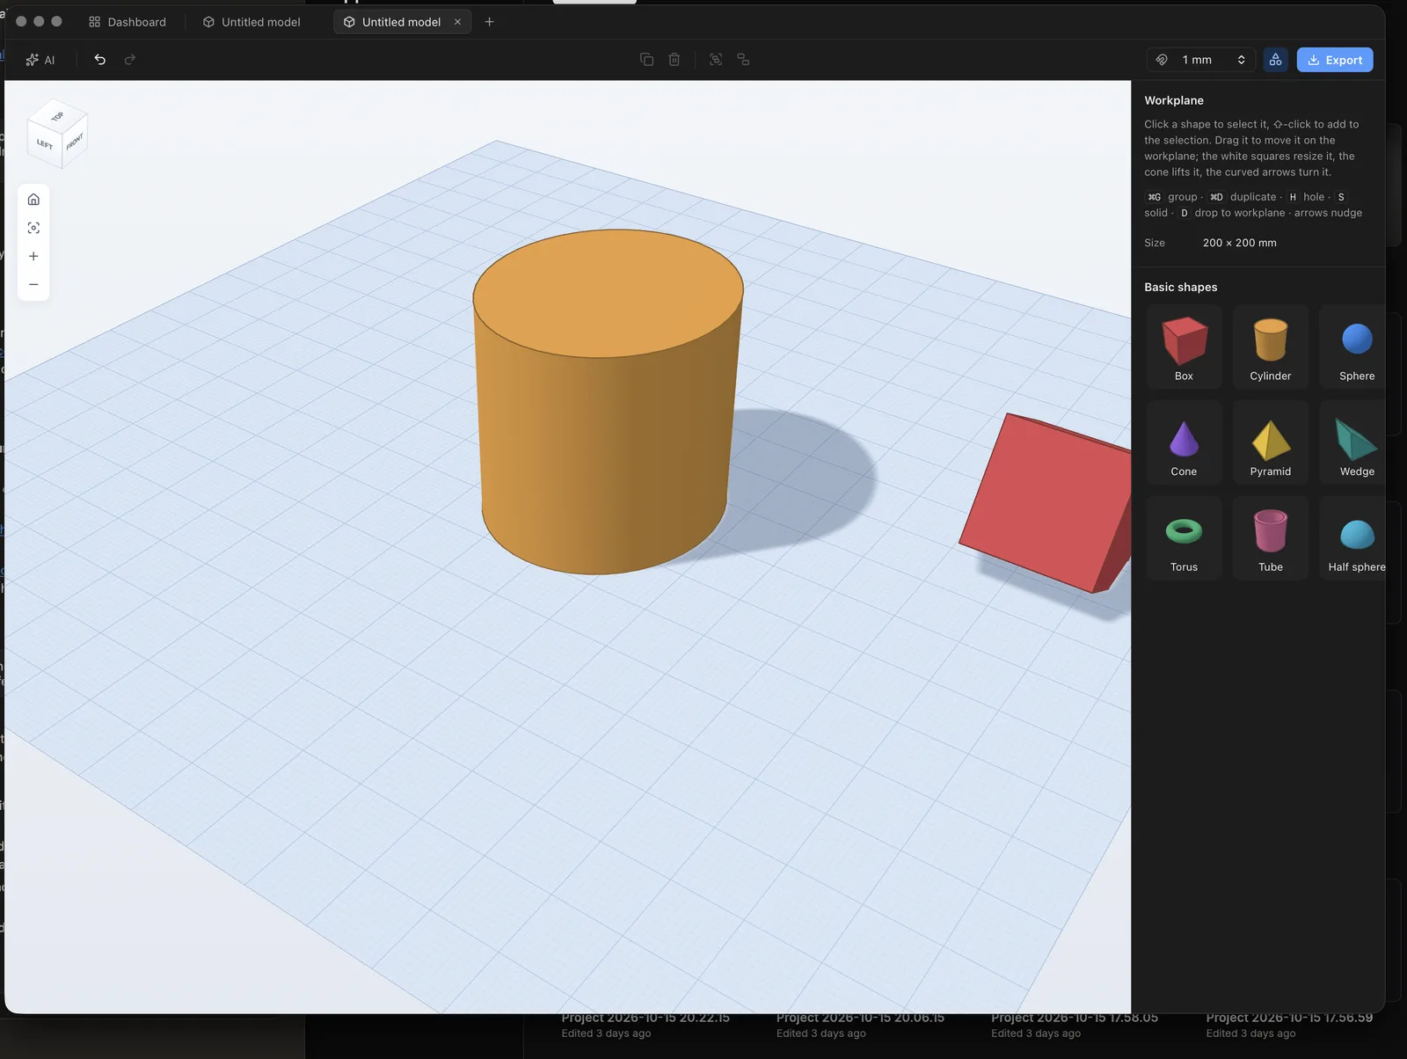
Task: Click the Export button
Action: [1335, 60]
